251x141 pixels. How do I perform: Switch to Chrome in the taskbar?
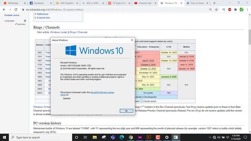pyautogui.click(x=131, y=137)
